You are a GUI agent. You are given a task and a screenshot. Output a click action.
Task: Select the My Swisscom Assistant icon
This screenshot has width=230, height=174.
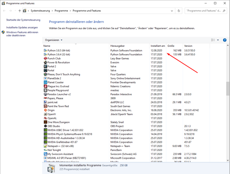[45, 154]
